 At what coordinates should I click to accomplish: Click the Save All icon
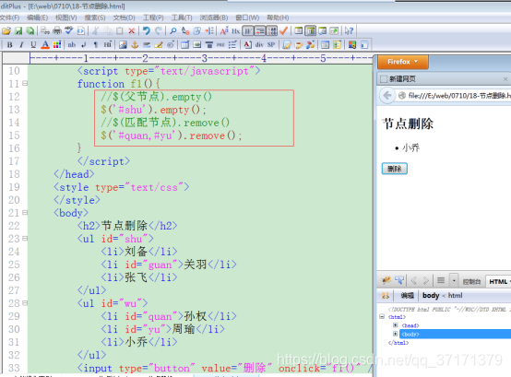click(x=30, y=31)
